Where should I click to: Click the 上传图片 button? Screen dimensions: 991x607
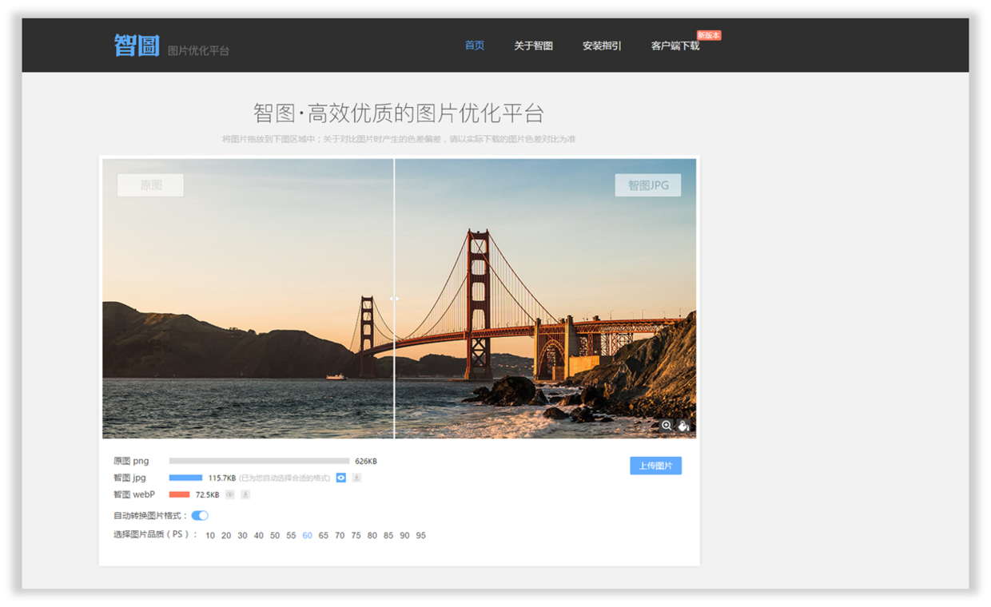655,466
